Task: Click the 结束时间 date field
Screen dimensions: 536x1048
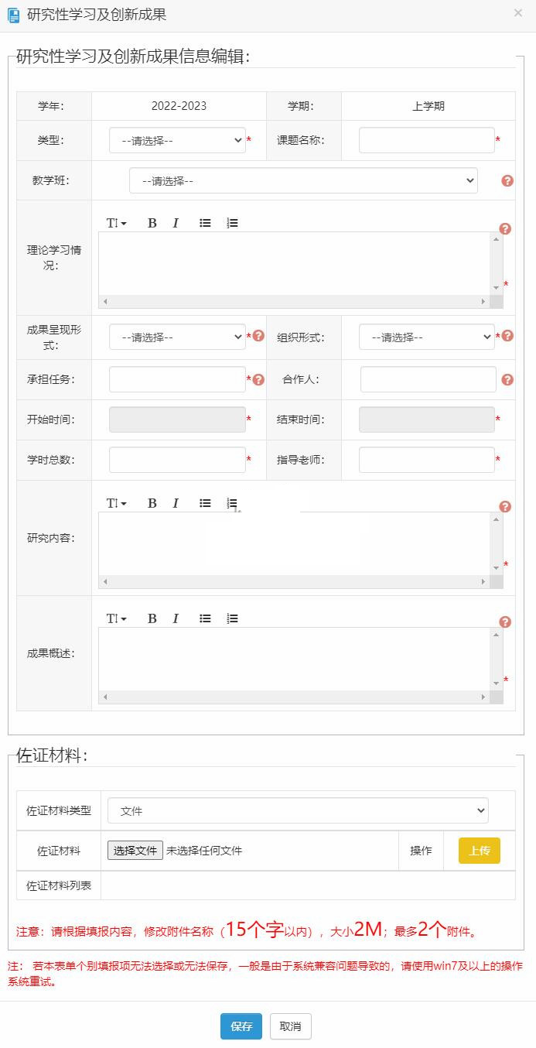Action: pos(427,420)
